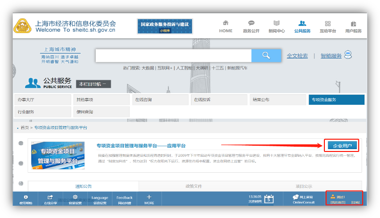380x218 pixels.
Task: Select the 办事大厅 menu item
Action: (41, 100)
